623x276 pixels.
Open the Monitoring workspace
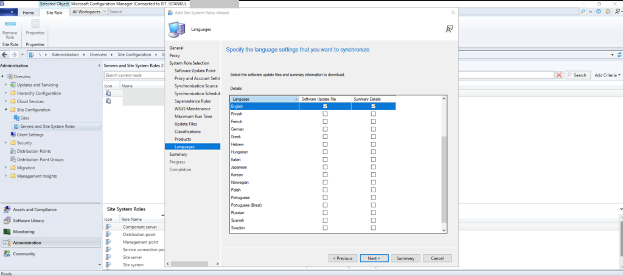[x=23, y=232]
